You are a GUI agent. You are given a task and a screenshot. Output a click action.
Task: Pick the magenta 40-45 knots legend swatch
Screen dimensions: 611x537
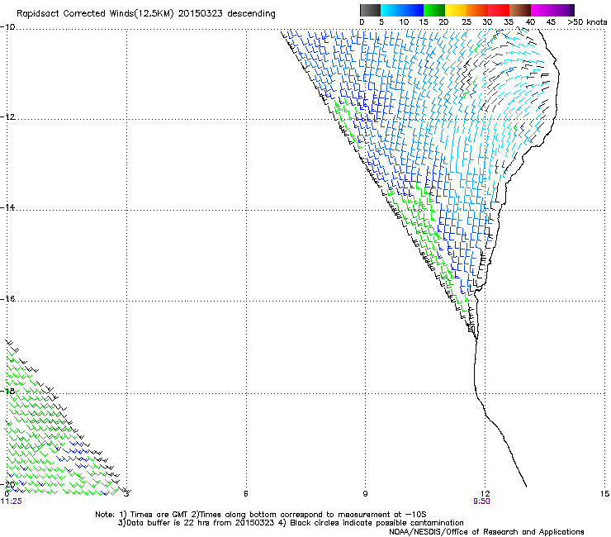[x=542, y=10]
